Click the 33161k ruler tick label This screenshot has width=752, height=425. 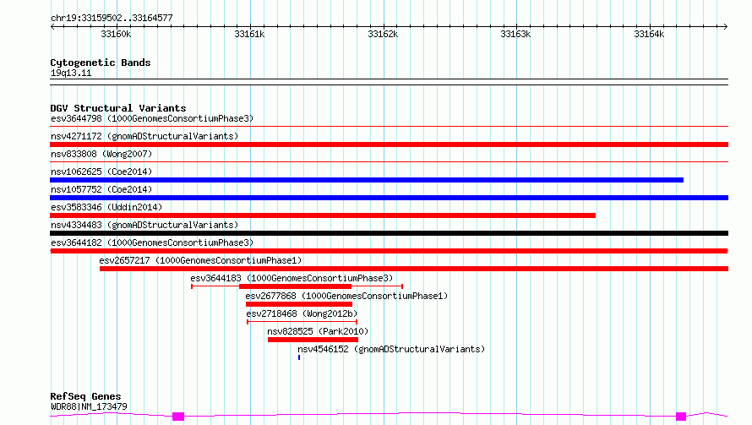coord(249,34)
